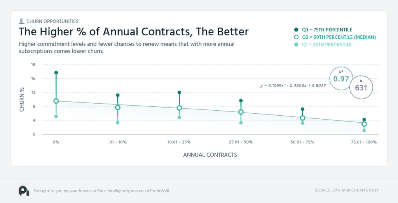Viewport: 398px width, 203px height.
Task: Click the chart title about Annual Contracts
Action: [134, 32]
